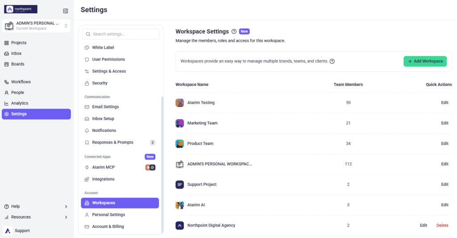Click the Product Team workspace name
The image size is (457, 238).
pos(200,144)
